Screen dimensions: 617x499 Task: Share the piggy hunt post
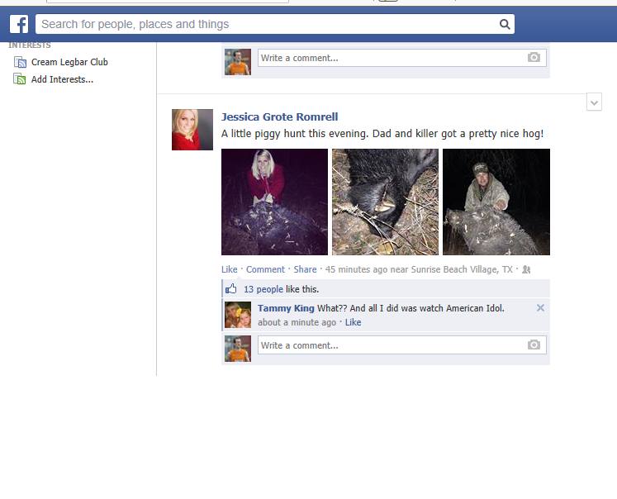pos(305,269)
